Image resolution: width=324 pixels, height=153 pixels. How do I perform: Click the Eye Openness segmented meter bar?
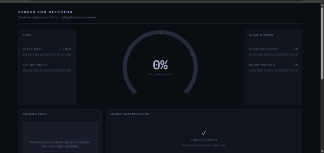tap(47, 70)
